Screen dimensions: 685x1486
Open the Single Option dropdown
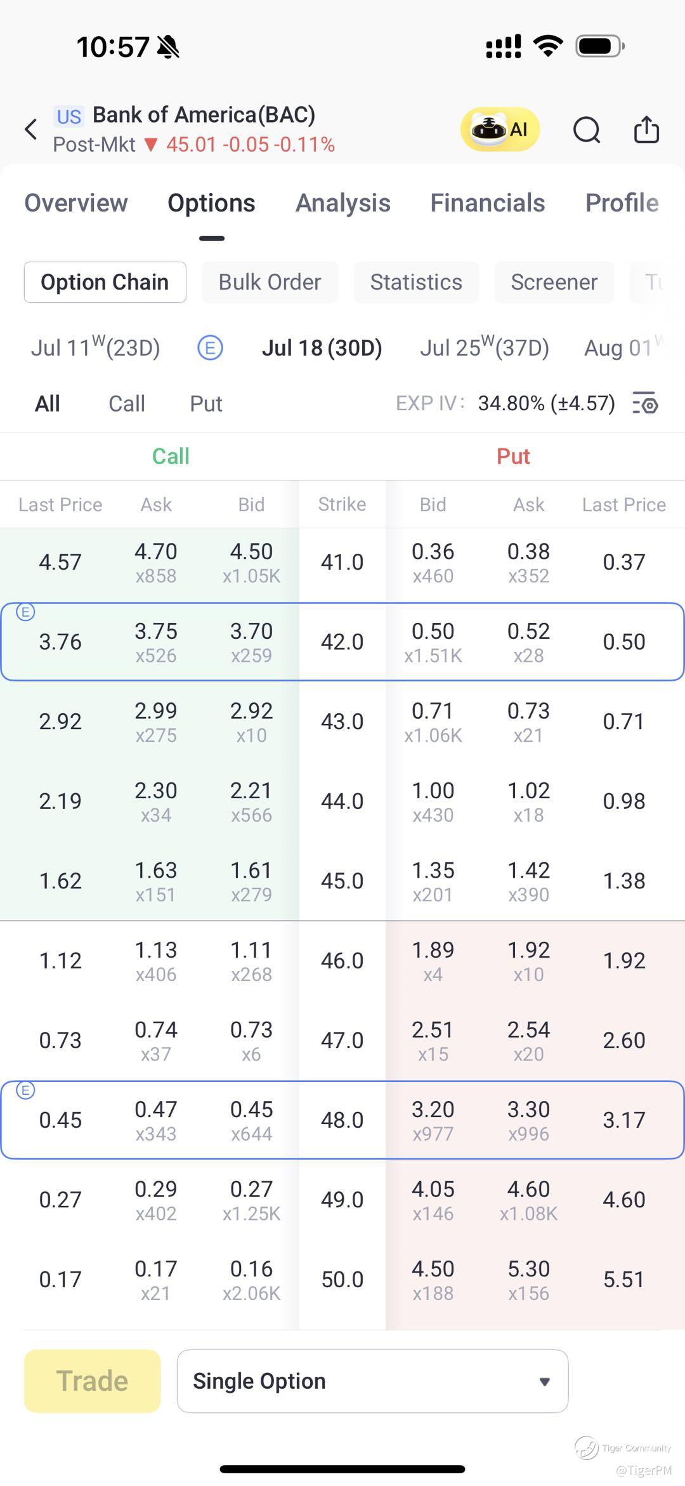[x=372, y=1381]
